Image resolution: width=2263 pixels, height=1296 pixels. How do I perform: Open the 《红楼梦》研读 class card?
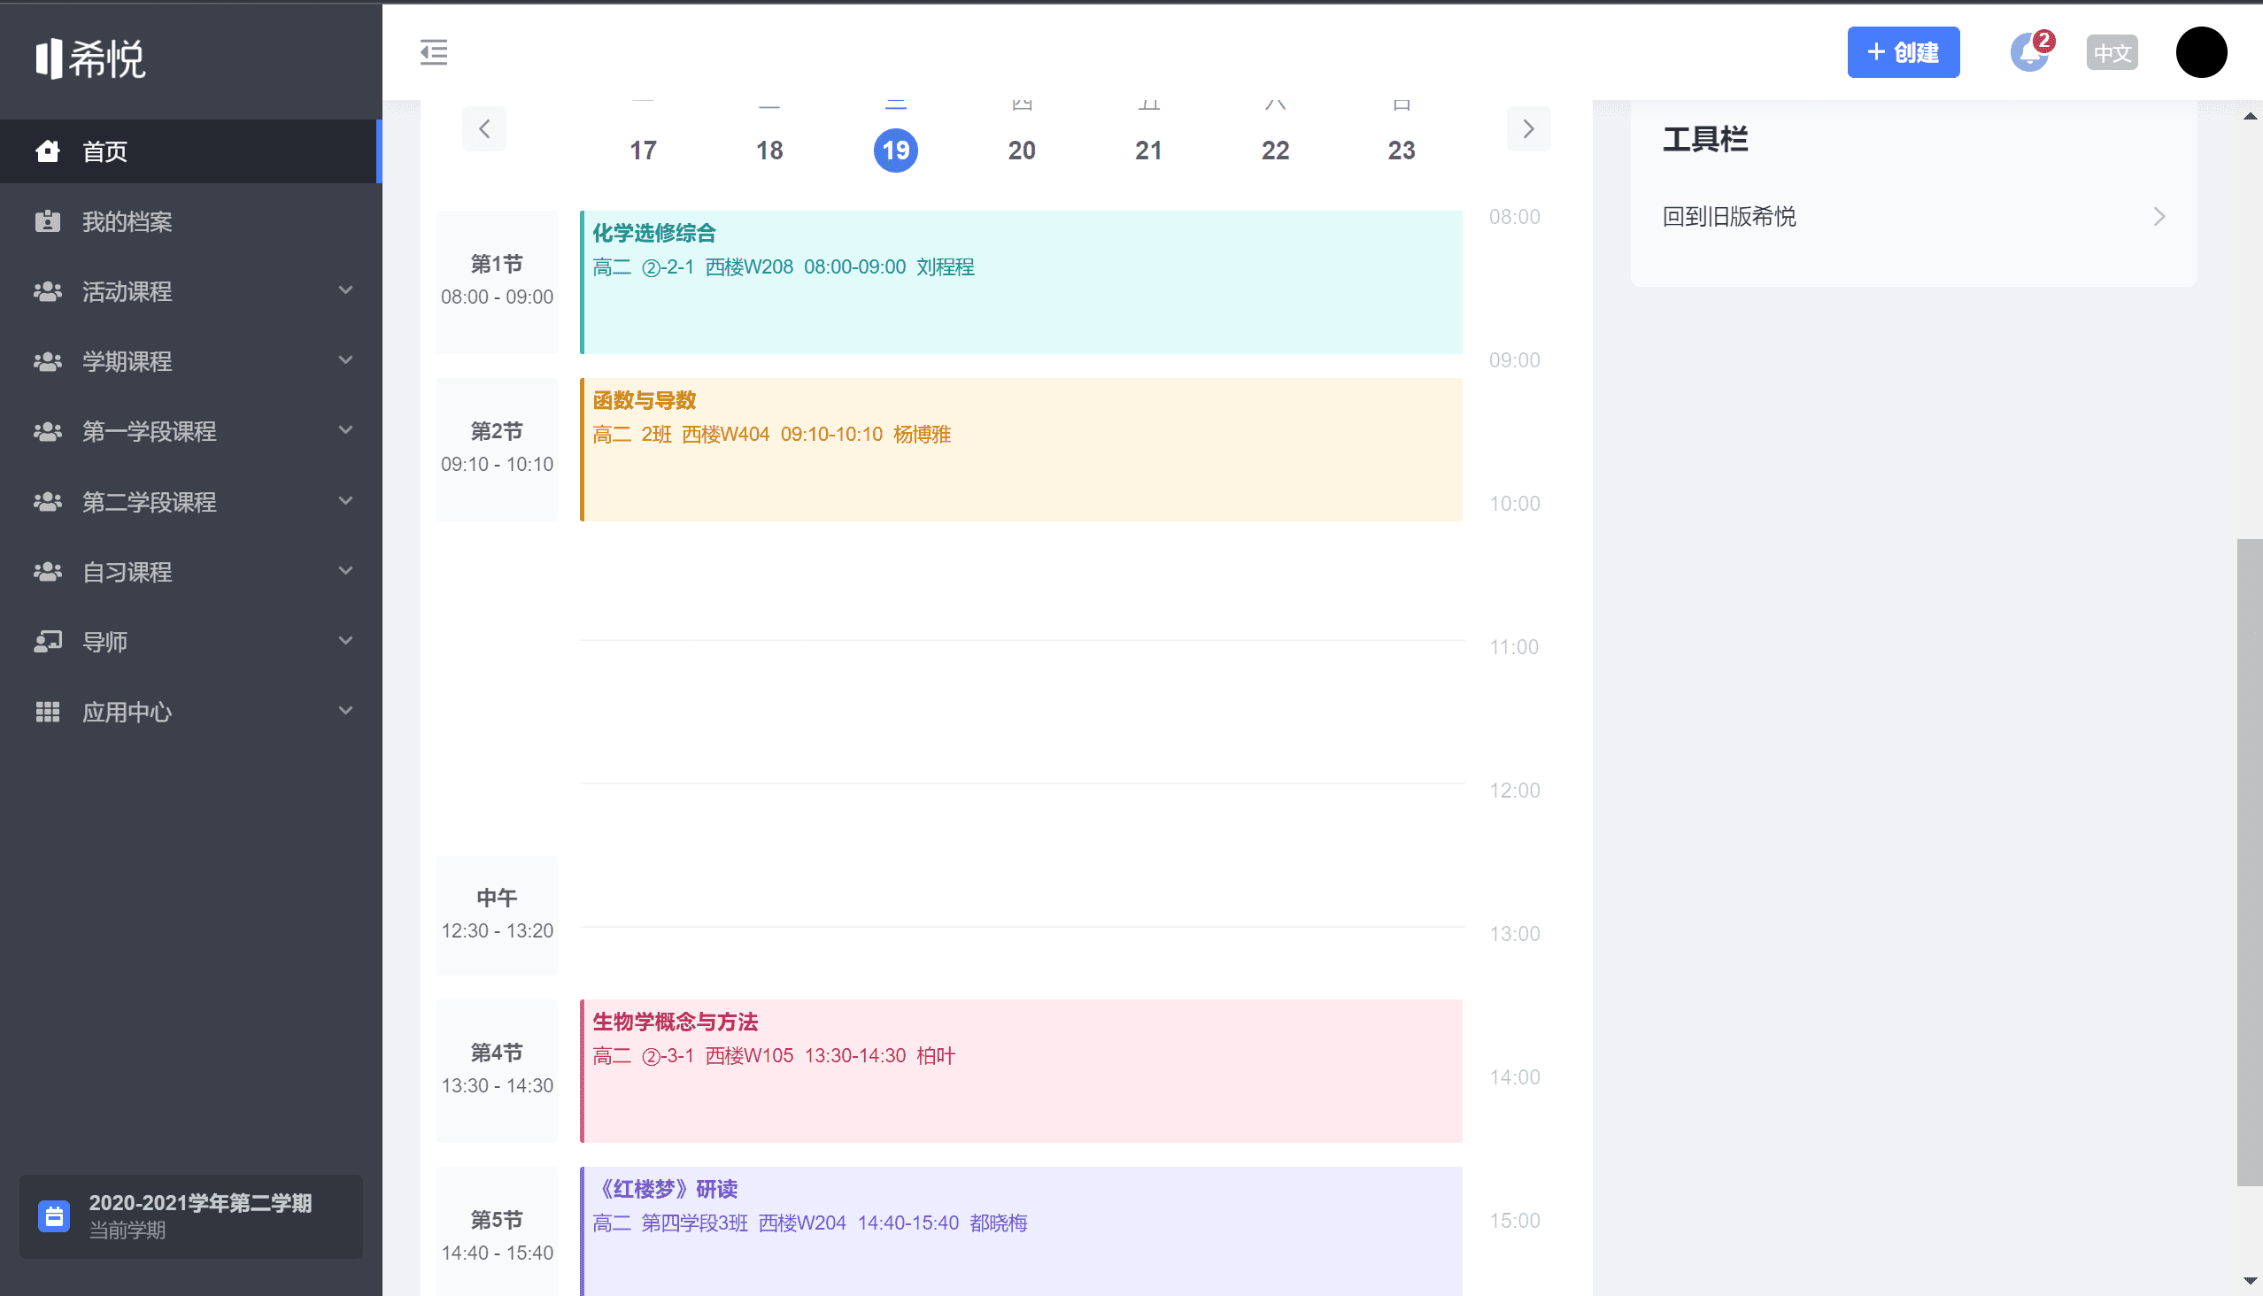pos(1021,1231)
